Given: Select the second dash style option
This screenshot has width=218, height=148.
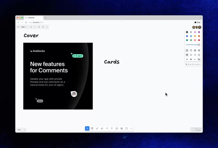Looking at the screenshot, I should [191, 55].
